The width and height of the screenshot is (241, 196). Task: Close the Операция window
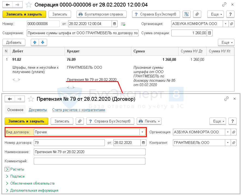[232, 5]
